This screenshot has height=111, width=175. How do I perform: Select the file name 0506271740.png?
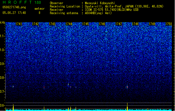[x=14, y=7]
